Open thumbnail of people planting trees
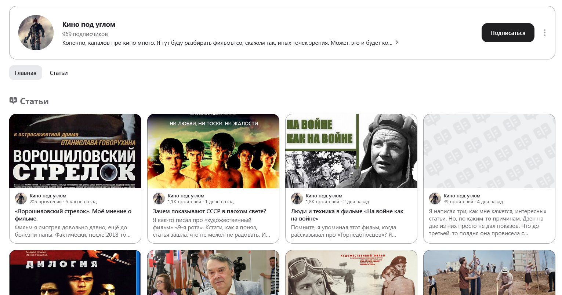The height and width of the screenshot is (295, 562). click(489, 273)
